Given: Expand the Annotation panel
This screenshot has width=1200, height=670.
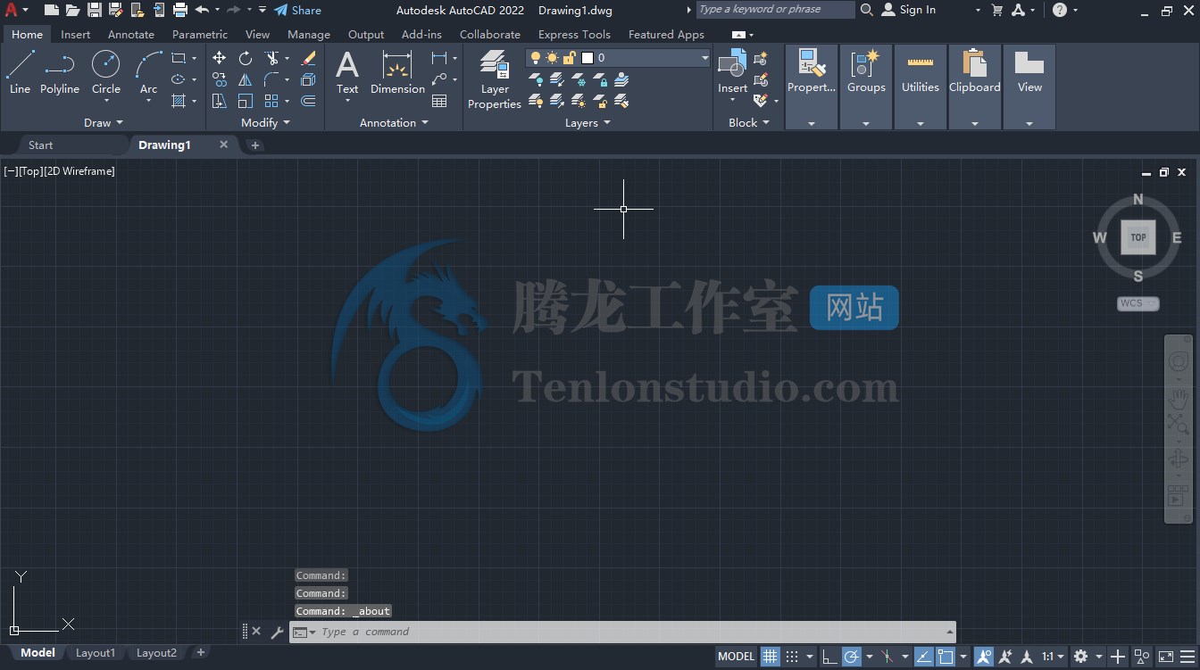Looking at the screenshot, I should click(x=394, y=122).
